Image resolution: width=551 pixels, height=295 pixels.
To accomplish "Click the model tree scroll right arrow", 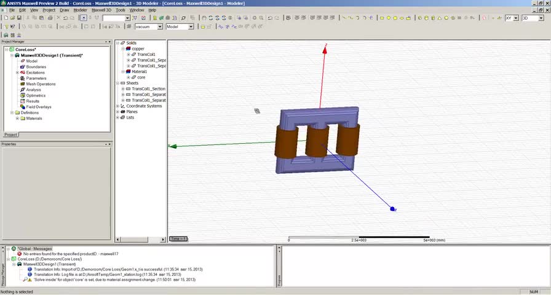I will [163, 240].
